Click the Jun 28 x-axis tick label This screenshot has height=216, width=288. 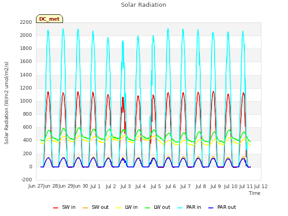[51, 186]
